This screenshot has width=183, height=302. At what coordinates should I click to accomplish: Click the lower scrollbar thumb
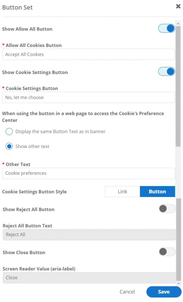pos(178,239)
